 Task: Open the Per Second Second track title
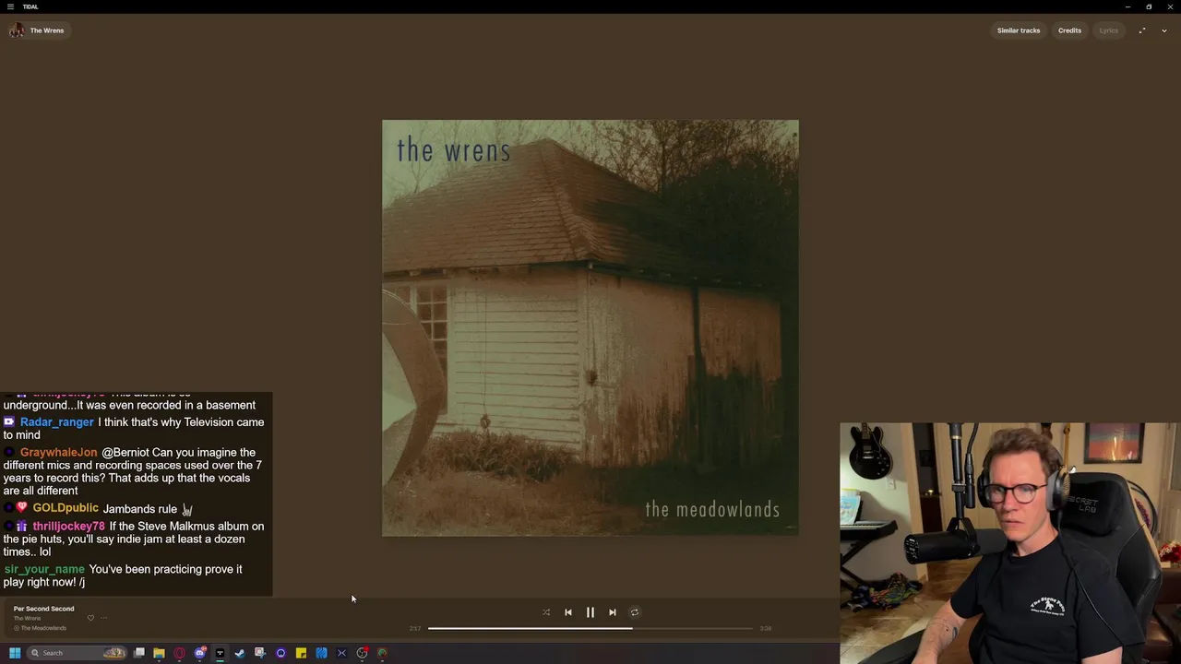pyautogui.click(x=43, y=609)
